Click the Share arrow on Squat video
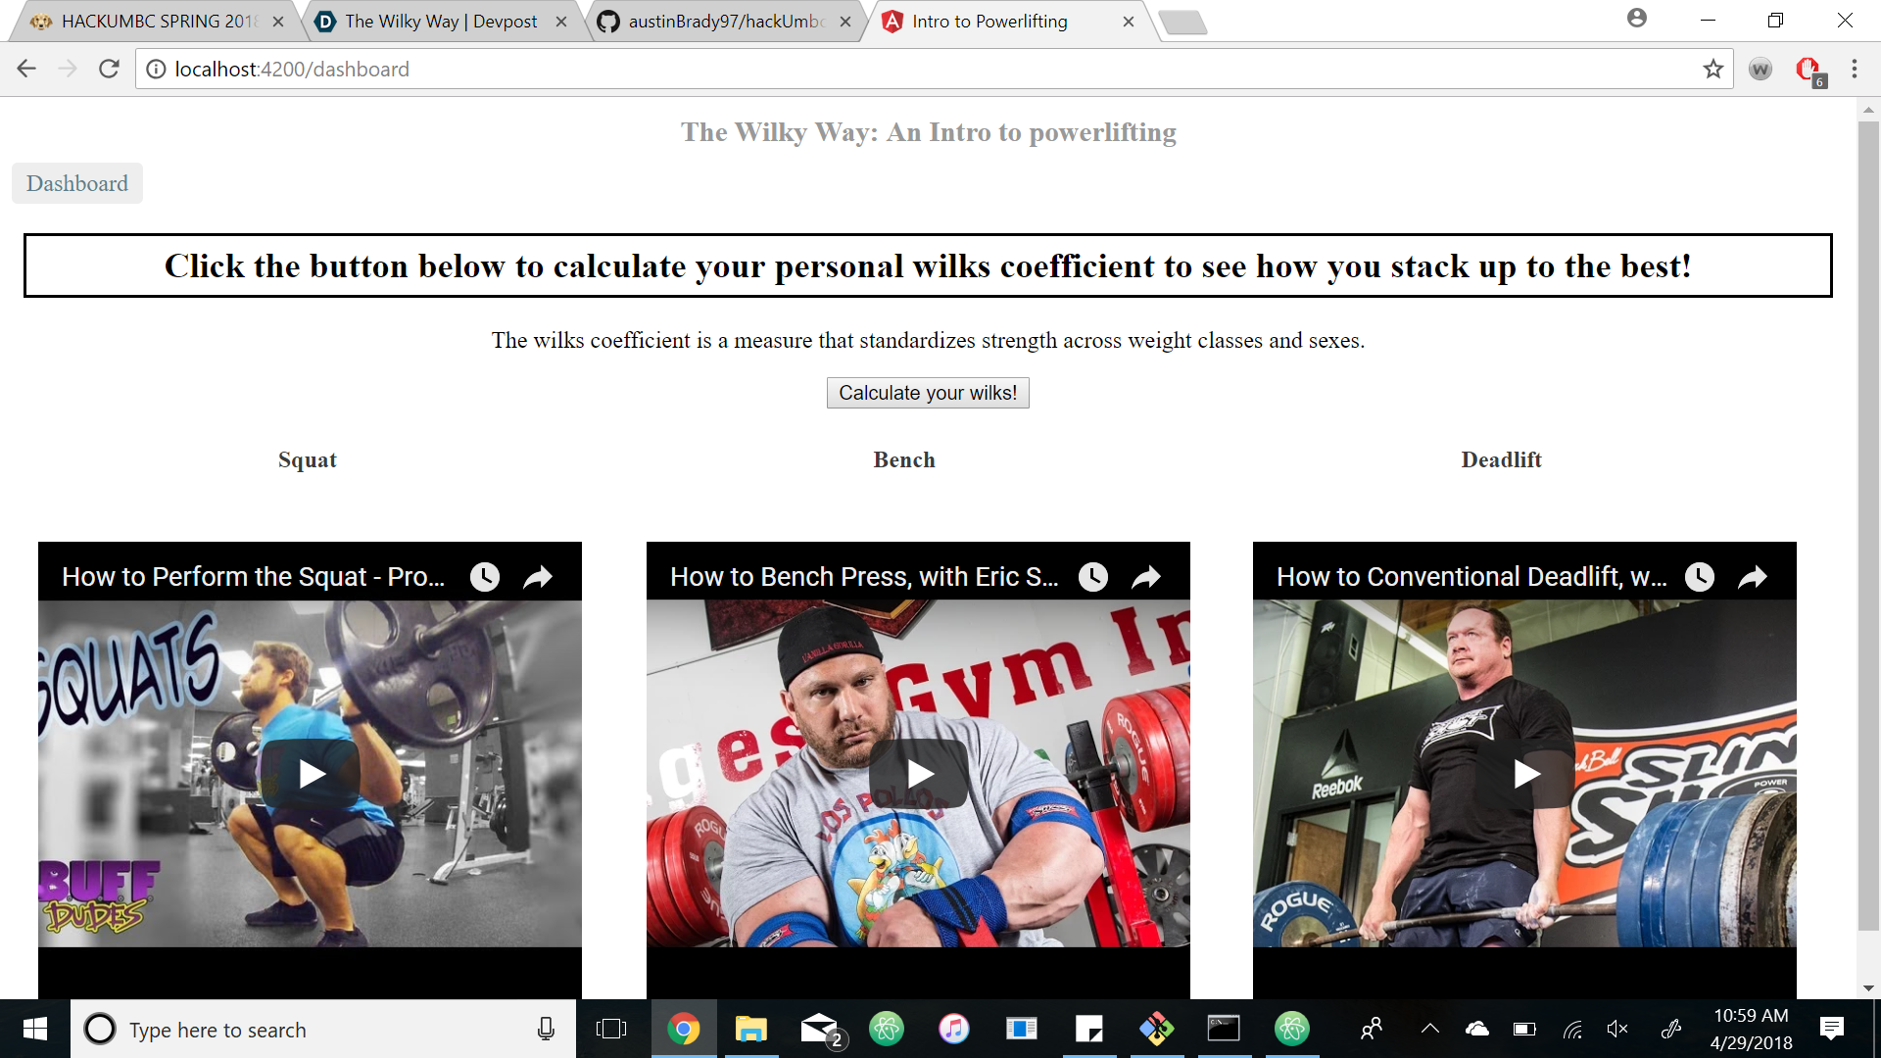Screen dimensions: 1881x1058 pyautogui.click(x=538, y=577)
